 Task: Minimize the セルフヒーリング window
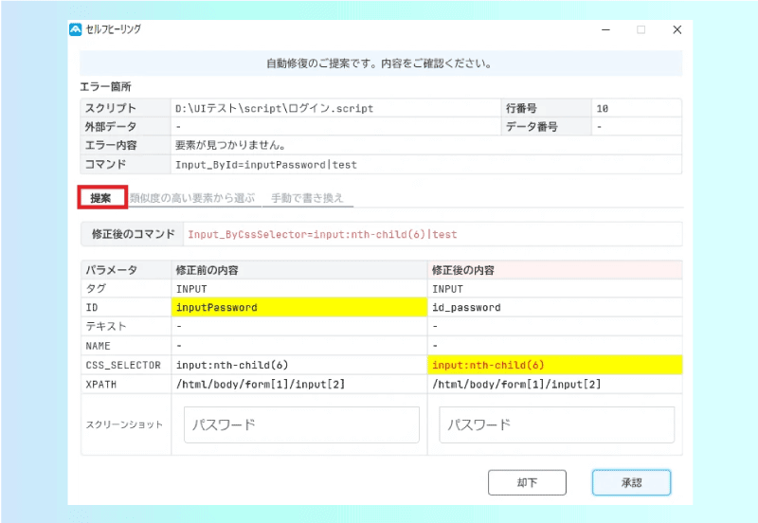click(605, 30)
